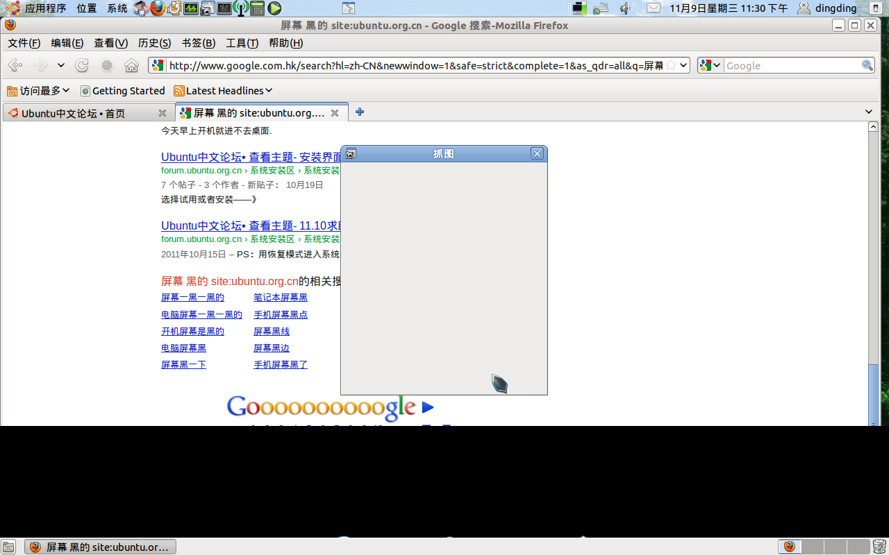Open the dingding user menu
The height and width of the screenshot is (555, 889).
pyautogui.click(x=826, y=8)
